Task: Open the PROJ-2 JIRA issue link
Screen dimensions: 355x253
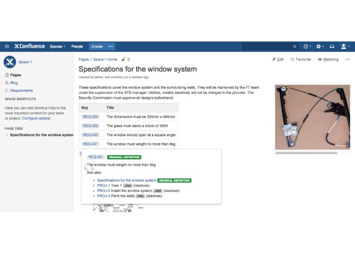Action: tap(104, 191)
